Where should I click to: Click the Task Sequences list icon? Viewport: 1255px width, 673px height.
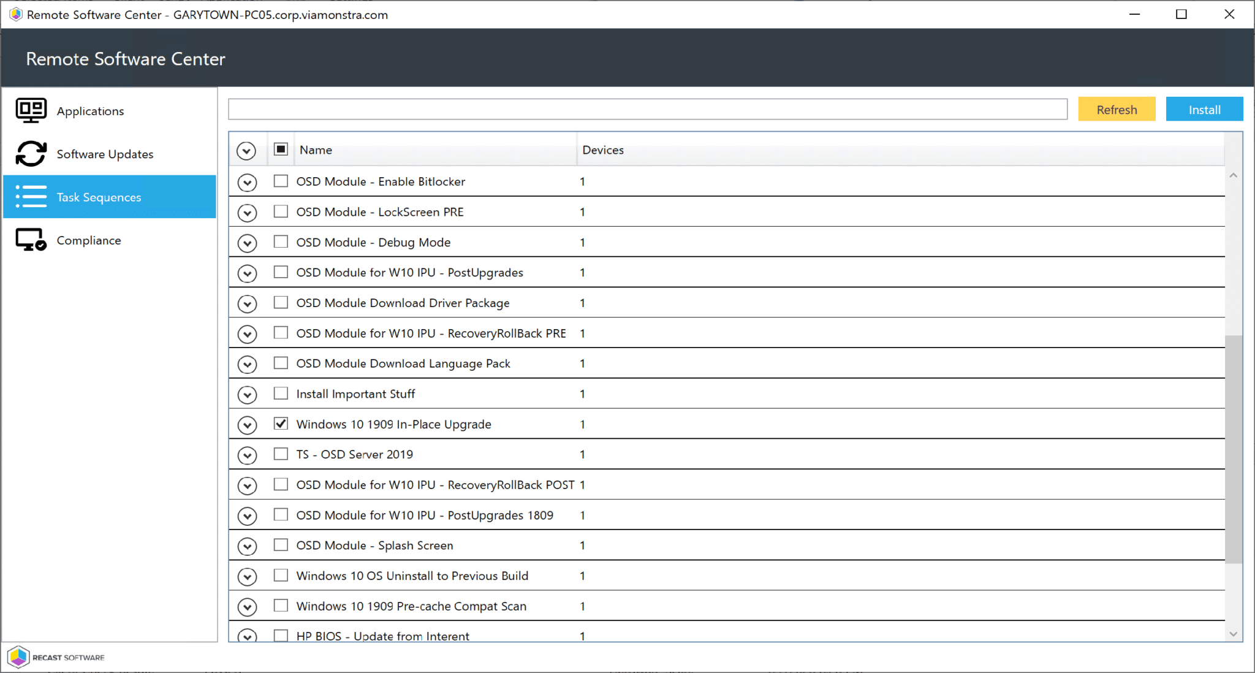[31, 197]
